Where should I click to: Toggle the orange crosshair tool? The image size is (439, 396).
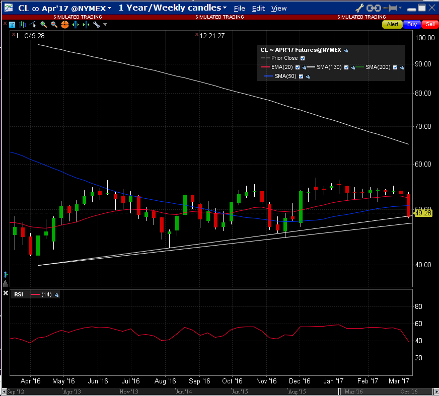click(64, 25)
